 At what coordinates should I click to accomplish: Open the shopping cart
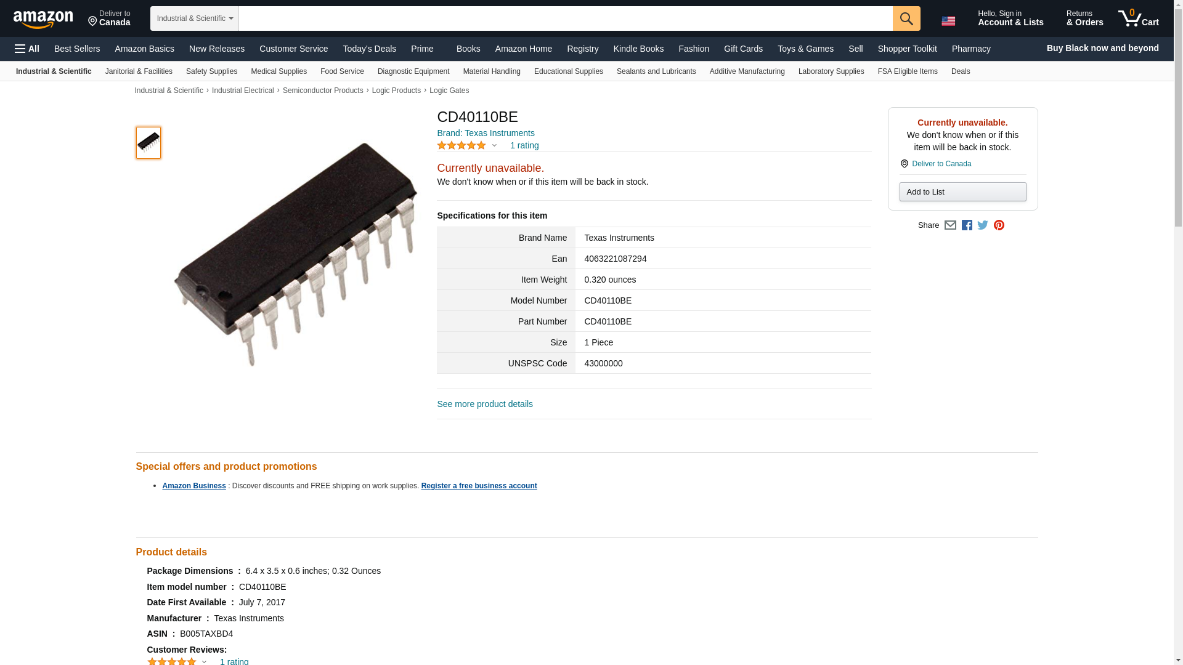(1138, 18)
